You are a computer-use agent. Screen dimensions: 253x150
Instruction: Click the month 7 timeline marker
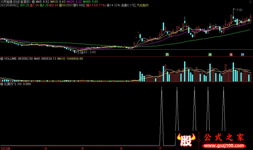coord(160,148)
